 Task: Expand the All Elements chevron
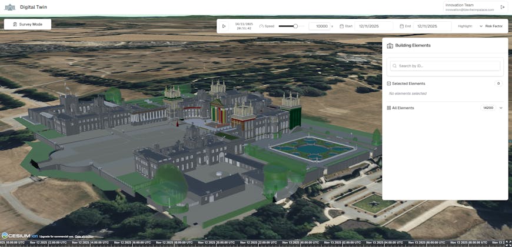pyautogui.click(x=501, y=108)
